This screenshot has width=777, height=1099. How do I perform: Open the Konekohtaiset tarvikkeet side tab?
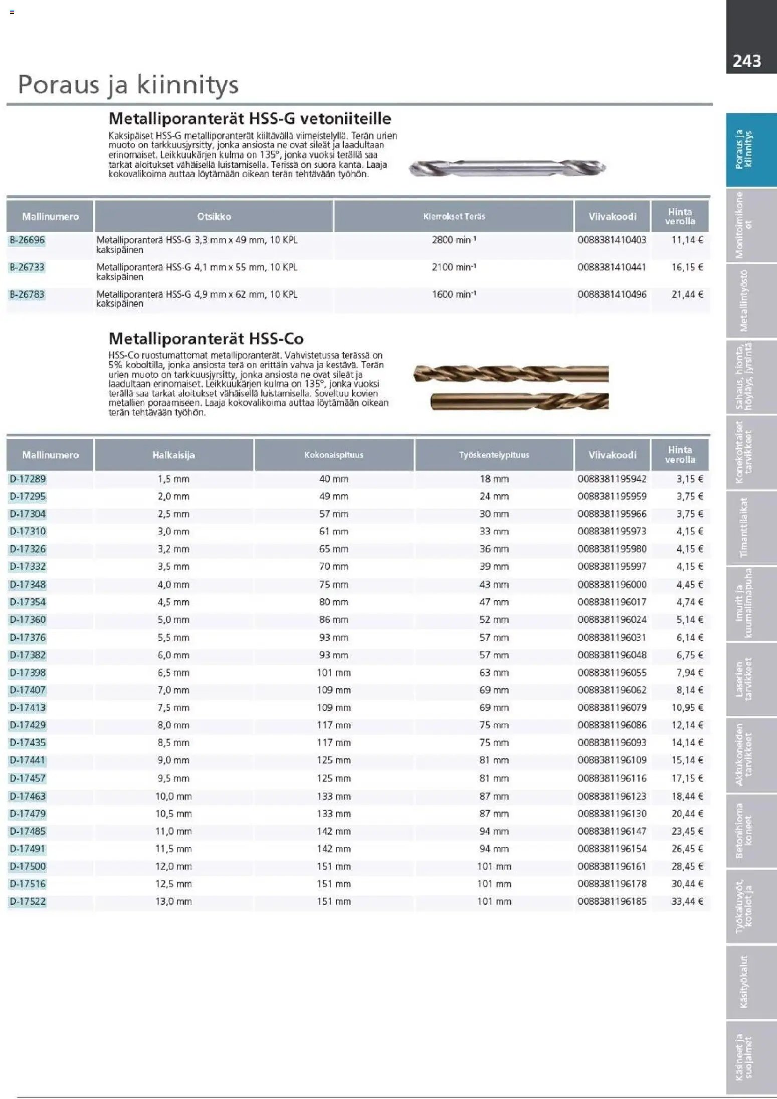click(751, 452)
